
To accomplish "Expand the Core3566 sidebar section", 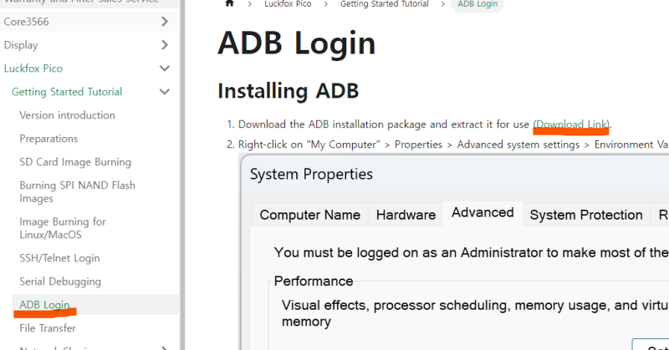I will [165, 22].
